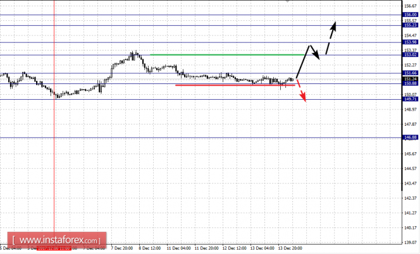Click the 13 Dec 20:00 time label
Image resolution: width=420 pixels, height=254 pixels.
tap(290, 248)
